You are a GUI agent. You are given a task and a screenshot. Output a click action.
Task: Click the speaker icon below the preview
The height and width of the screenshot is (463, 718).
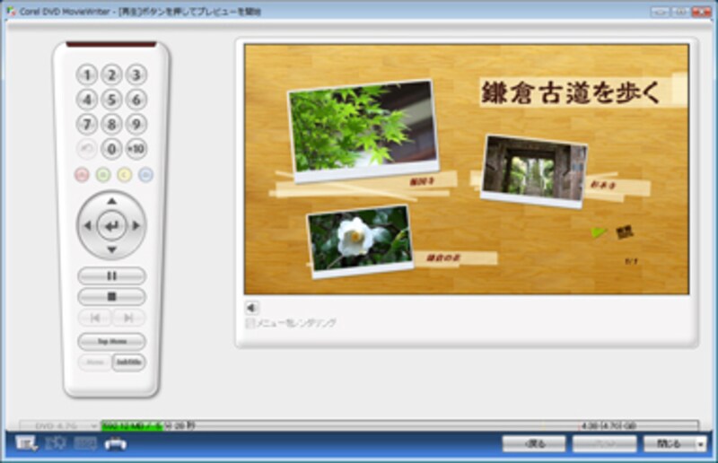pos(251,308)
